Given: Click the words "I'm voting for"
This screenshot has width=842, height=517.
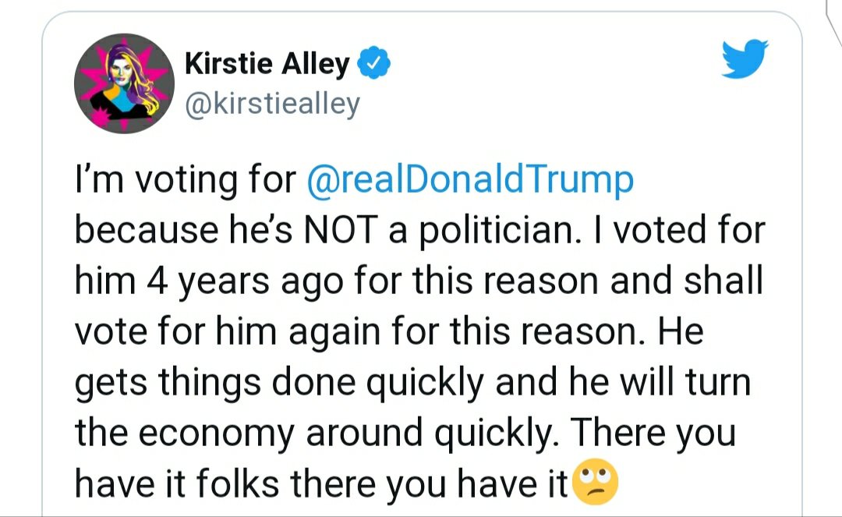Looking at the screenshot, I should 186,180.
